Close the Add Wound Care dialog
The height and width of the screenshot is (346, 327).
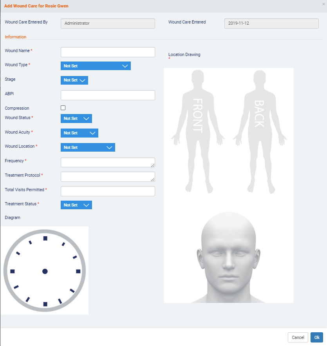tap(323, 4)
